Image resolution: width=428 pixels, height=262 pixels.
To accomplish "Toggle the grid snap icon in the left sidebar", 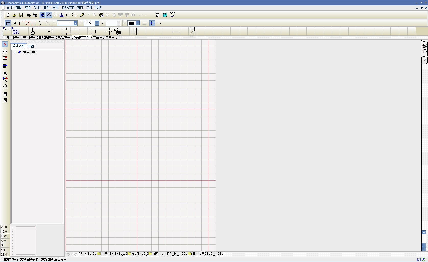I will (x=5, y=44).
